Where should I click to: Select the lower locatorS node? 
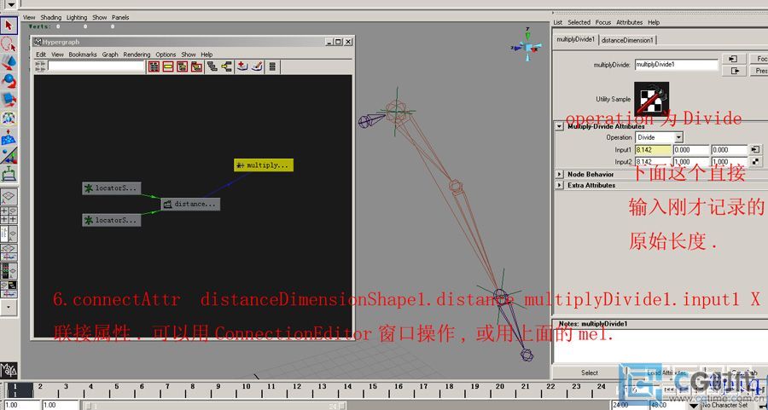pyautogui.click(x=112, y=220)
